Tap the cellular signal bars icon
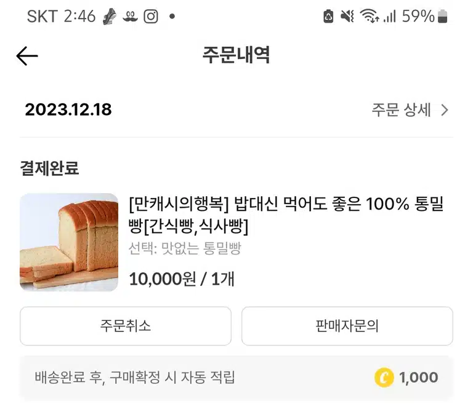This screenshot has height=404, width=473. tap(390, 16)
